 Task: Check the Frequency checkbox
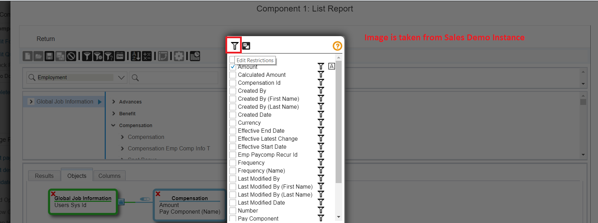pyautogui.click(x=233, y=163)
